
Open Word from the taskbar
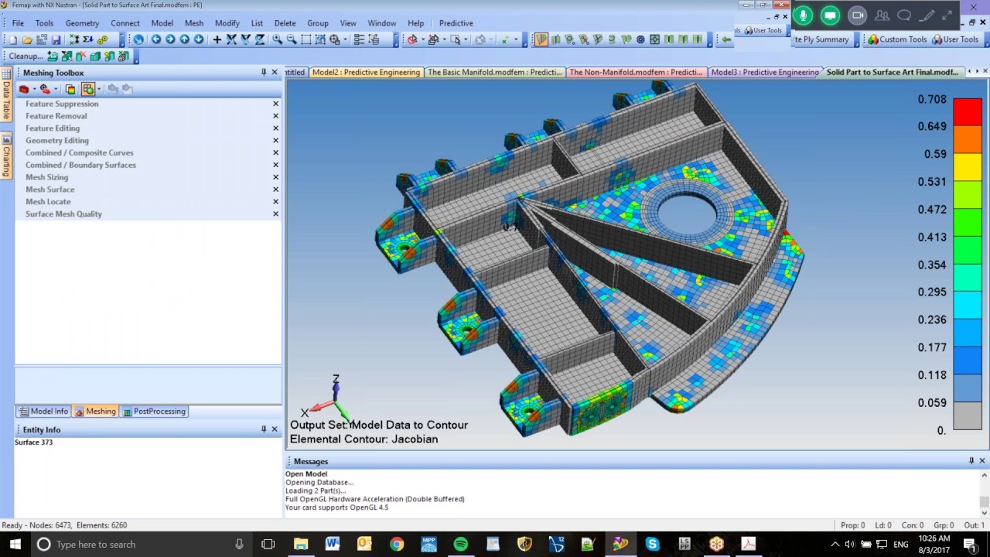[333, 544]
